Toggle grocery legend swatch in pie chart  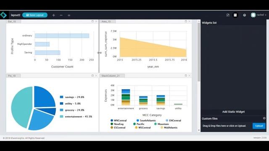coord(61,110)
